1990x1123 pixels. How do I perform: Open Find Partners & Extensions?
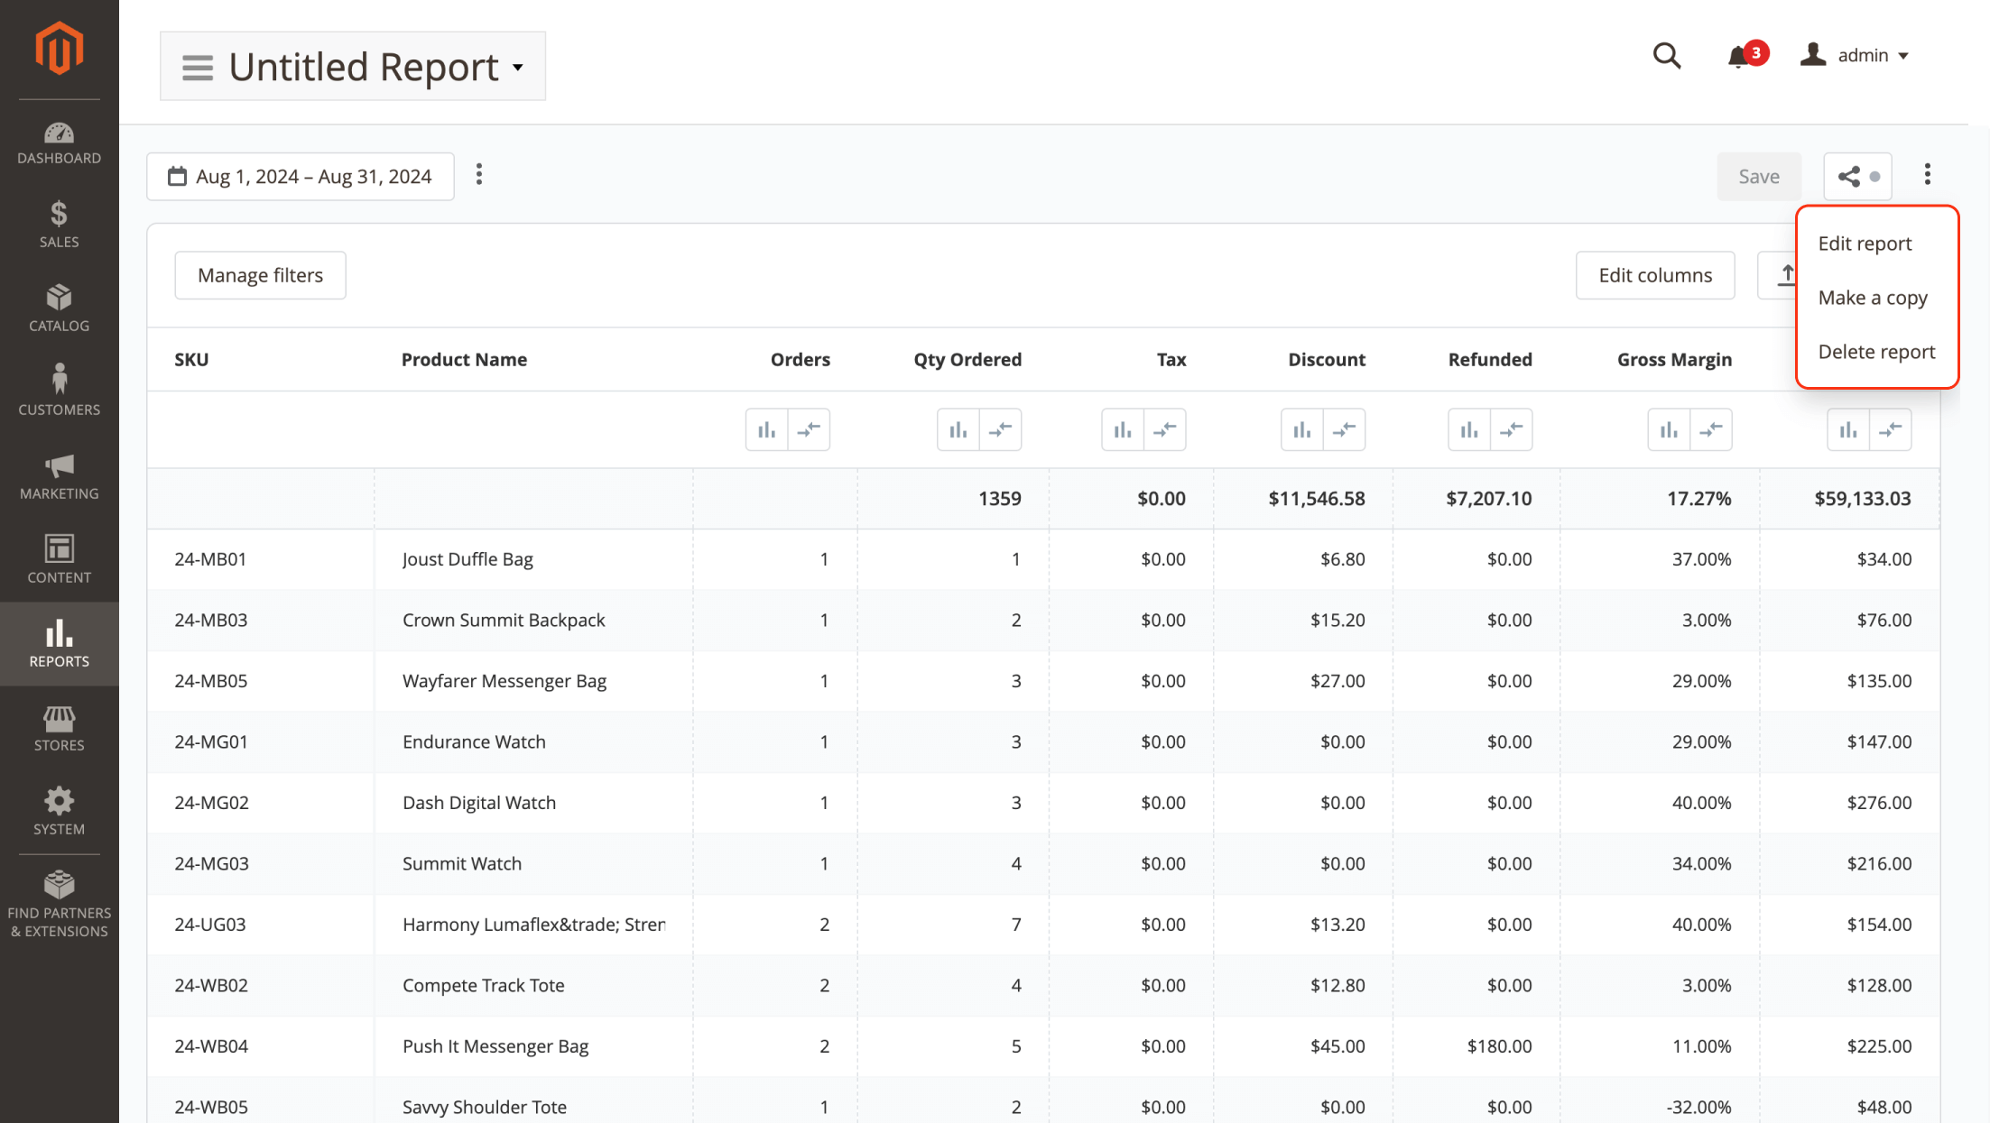pos(60,905)
